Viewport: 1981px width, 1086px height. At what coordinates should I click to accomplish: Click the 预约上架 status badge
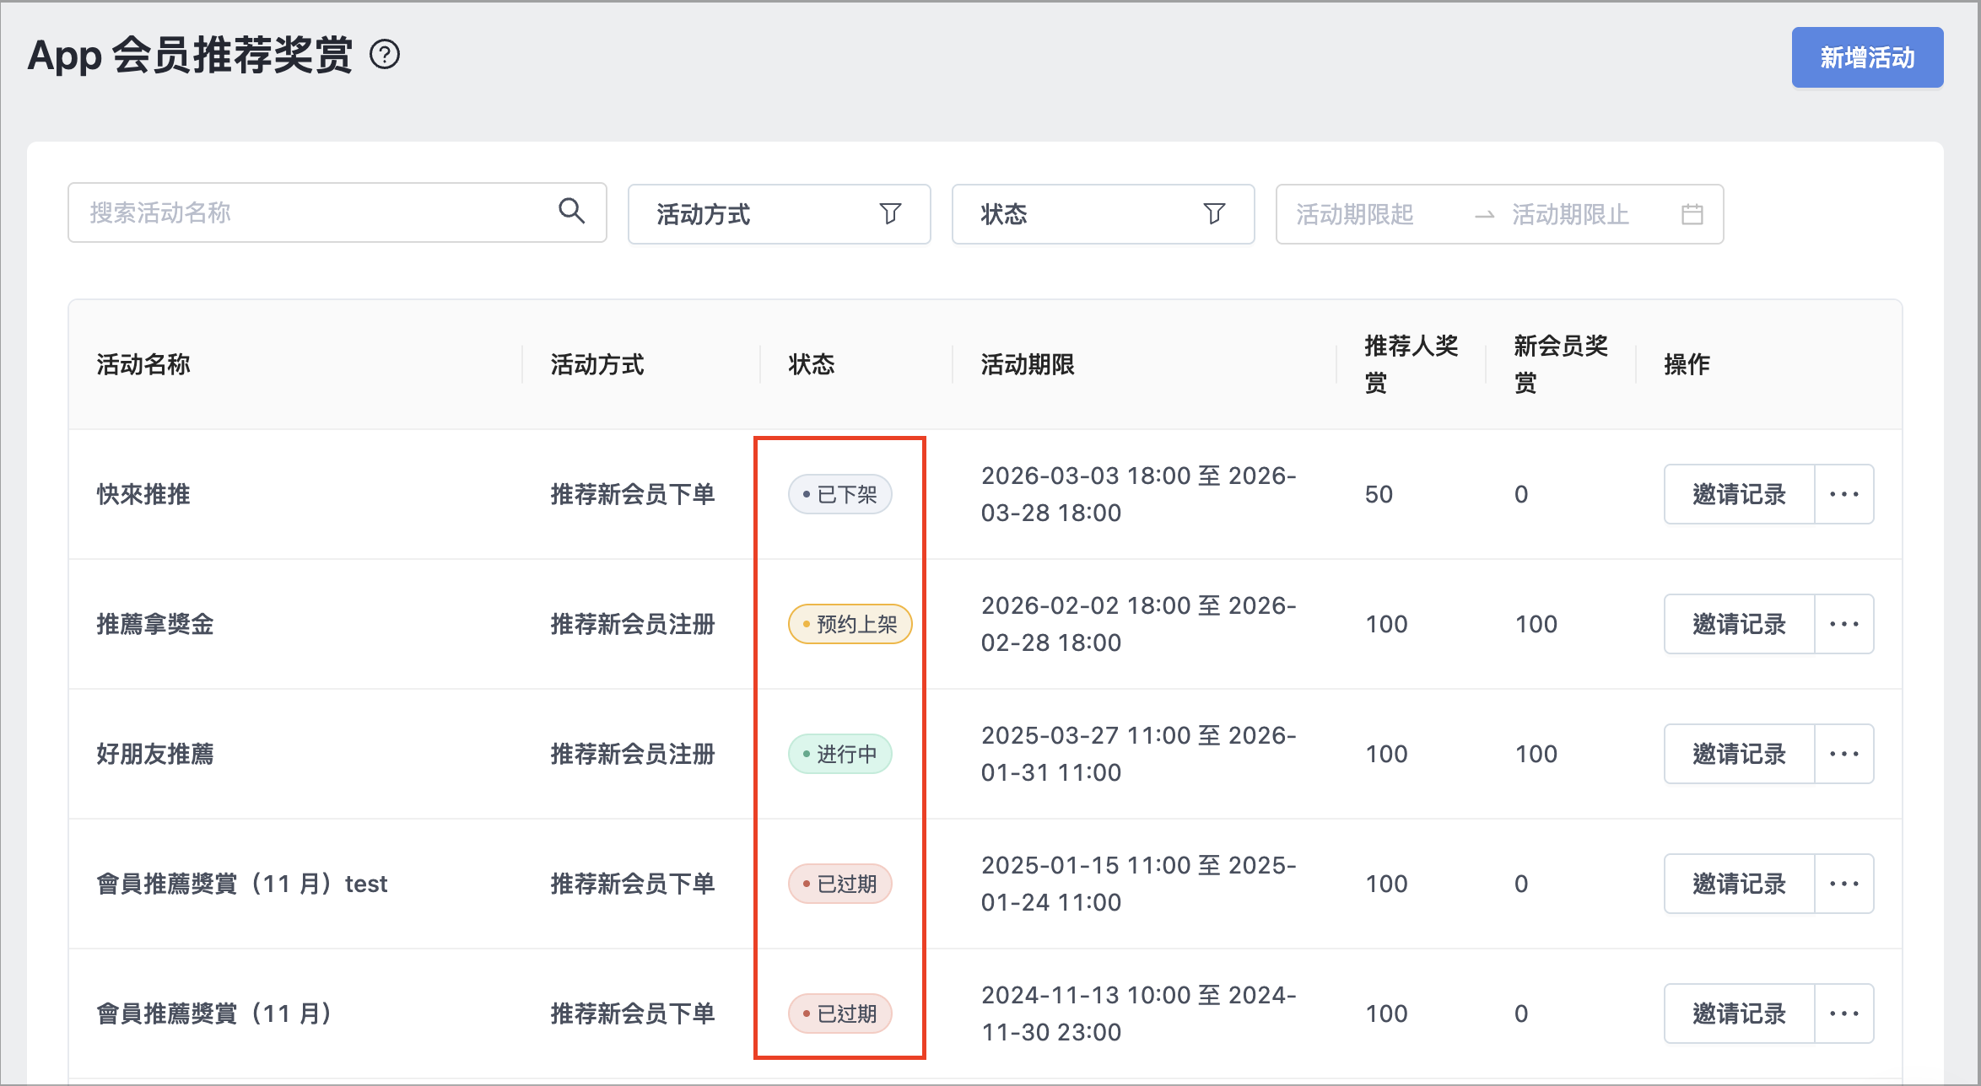pos(850,624)
